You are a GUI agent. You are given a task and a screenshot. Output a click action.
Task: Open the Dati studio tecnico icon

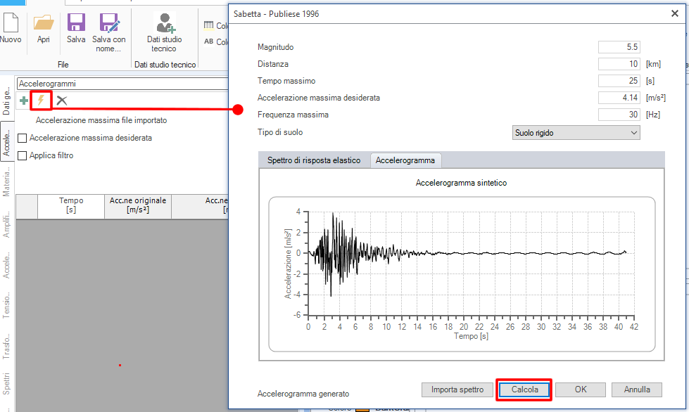pos(165,22)
